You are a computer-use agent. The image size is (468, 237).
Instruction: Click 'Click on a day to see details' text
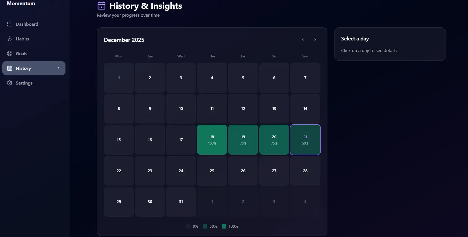369,51
